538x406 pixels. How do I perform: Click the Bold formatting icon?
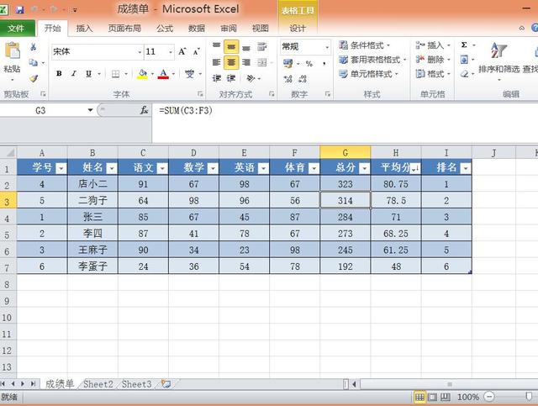click(60, 74)
